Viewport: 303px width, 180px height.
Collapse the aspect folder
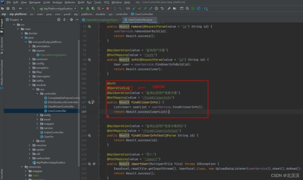pyautogui.click(x=29, y=50)
